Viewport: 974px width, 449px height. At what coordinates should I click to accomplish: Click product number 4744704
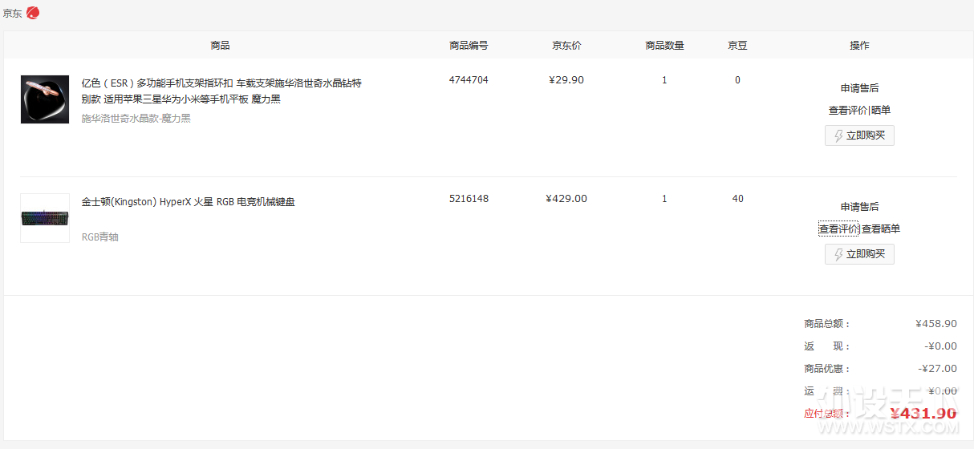[469, 80]
